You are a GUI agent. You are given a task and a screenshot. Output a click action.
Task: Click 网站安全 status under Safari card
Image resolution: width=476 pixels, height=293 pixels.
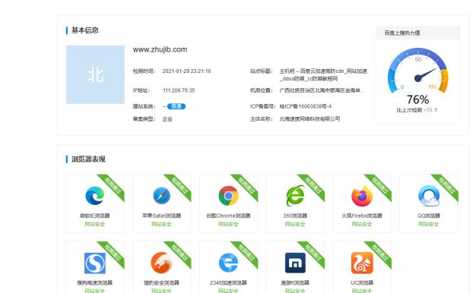click(161, 224)
